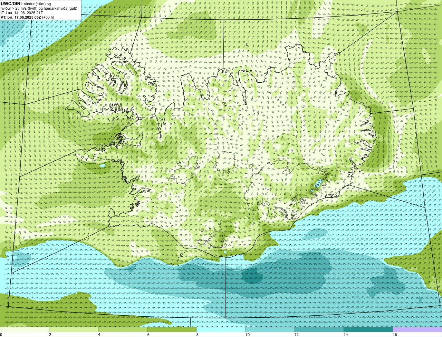
Task: Click legend scale label '0'
Action: 1,335
